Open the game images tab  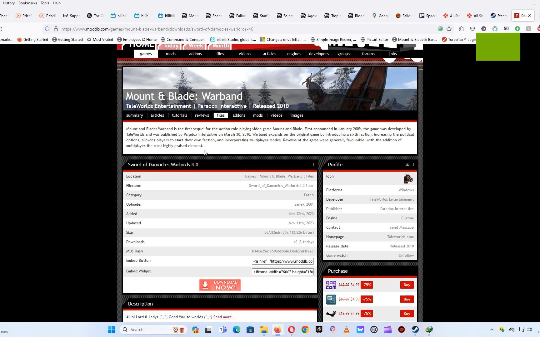pos(297,115)
